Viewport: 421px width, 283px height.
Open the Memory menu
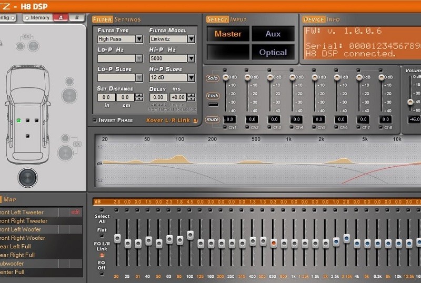pos(39,17)
